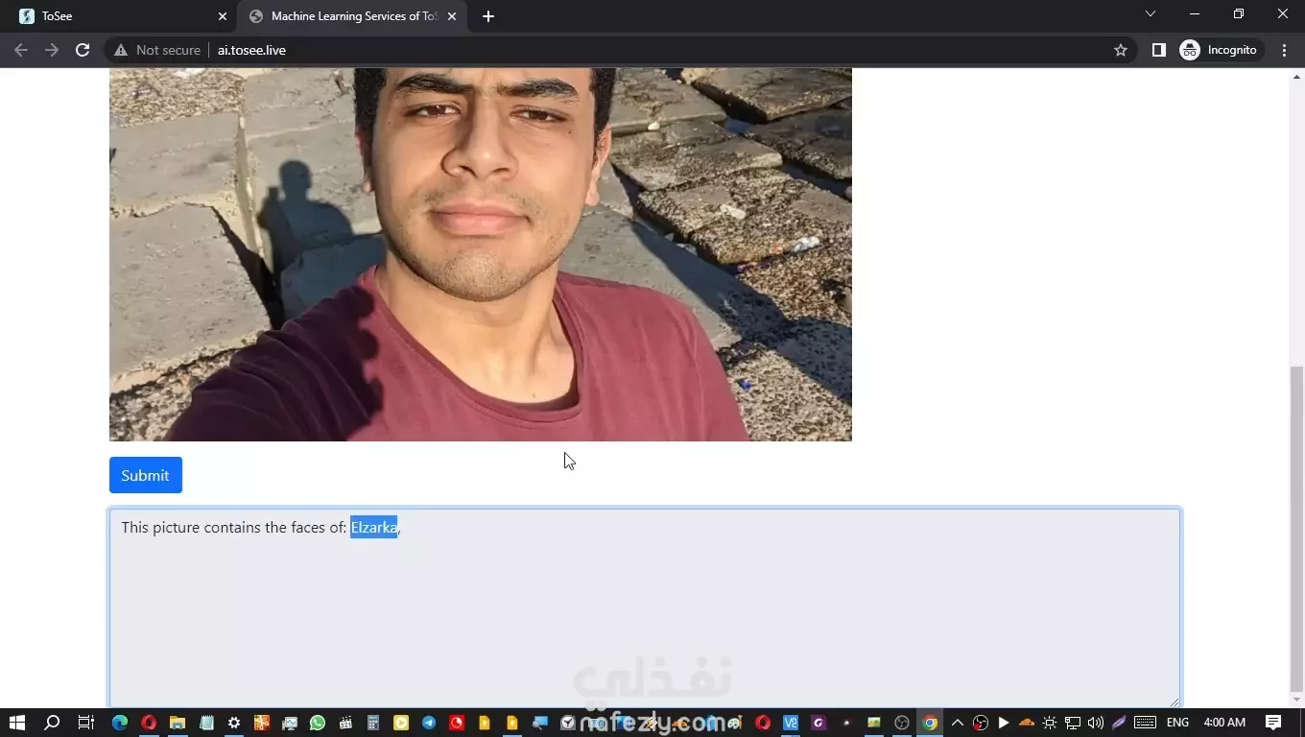Open File Explorer from the taskbar
This screenshot has width=1305, height=737.
coord(177,723)
